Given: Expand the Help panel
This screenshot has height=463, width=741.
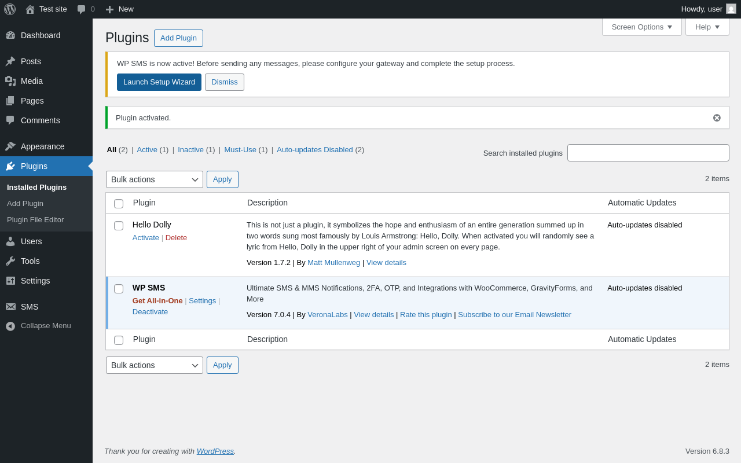Looking at the screenshot, I should click(707, 27).
